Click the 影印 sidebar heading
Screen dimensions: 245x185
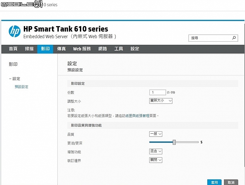coord(13,64)
